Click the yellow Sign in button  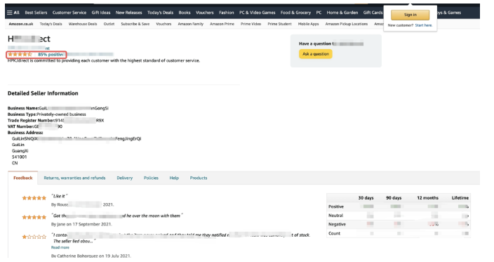pyautogui.click(x=410, y=15)
